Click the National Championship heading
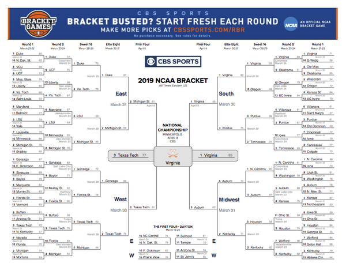Viewport: 346px width, 267px height. [x=172, y=127]
